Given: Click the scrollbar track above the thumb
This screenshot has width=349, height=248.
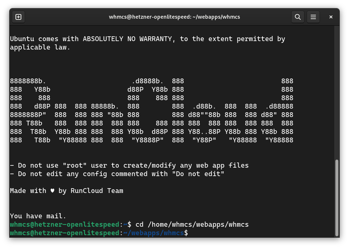Looking at the screenshot, I should coord(337,92).
